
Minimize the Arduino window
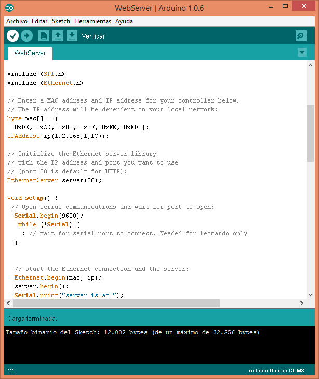[271, 7]
